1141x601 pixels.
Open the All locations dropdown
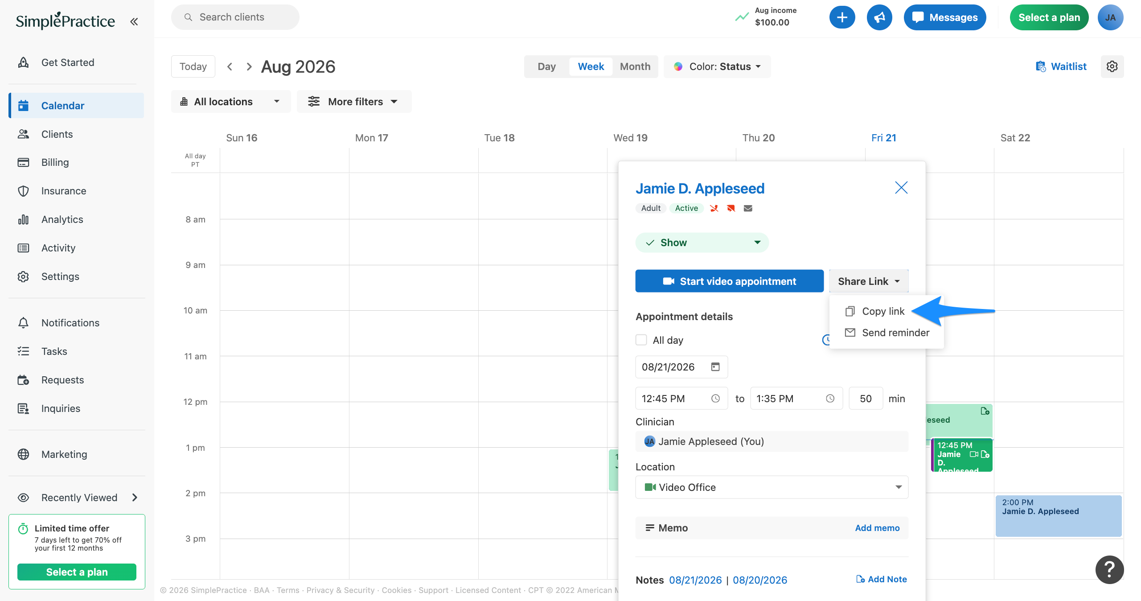[x=230, y=102]
